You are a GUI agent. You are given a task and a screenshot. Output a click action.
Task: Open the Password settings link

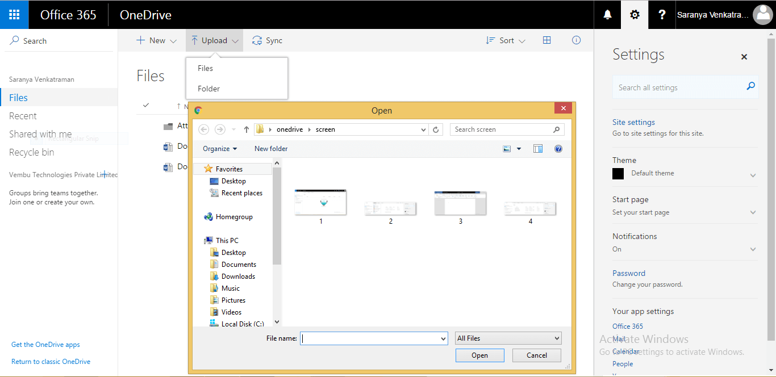[x=629, y=273]
